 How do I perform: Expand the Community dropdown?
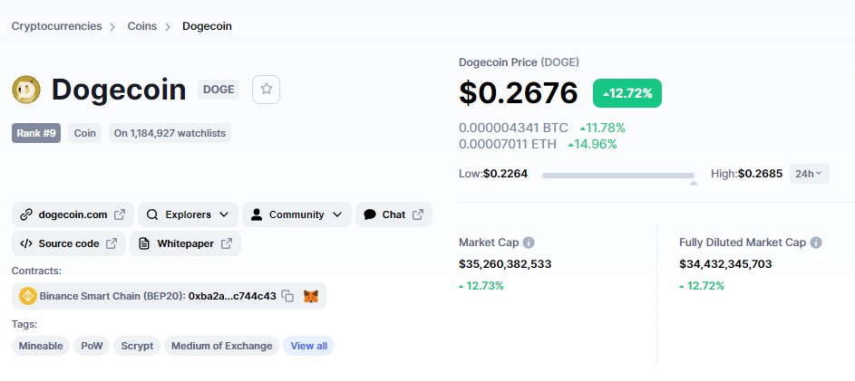tap(296, 214)
